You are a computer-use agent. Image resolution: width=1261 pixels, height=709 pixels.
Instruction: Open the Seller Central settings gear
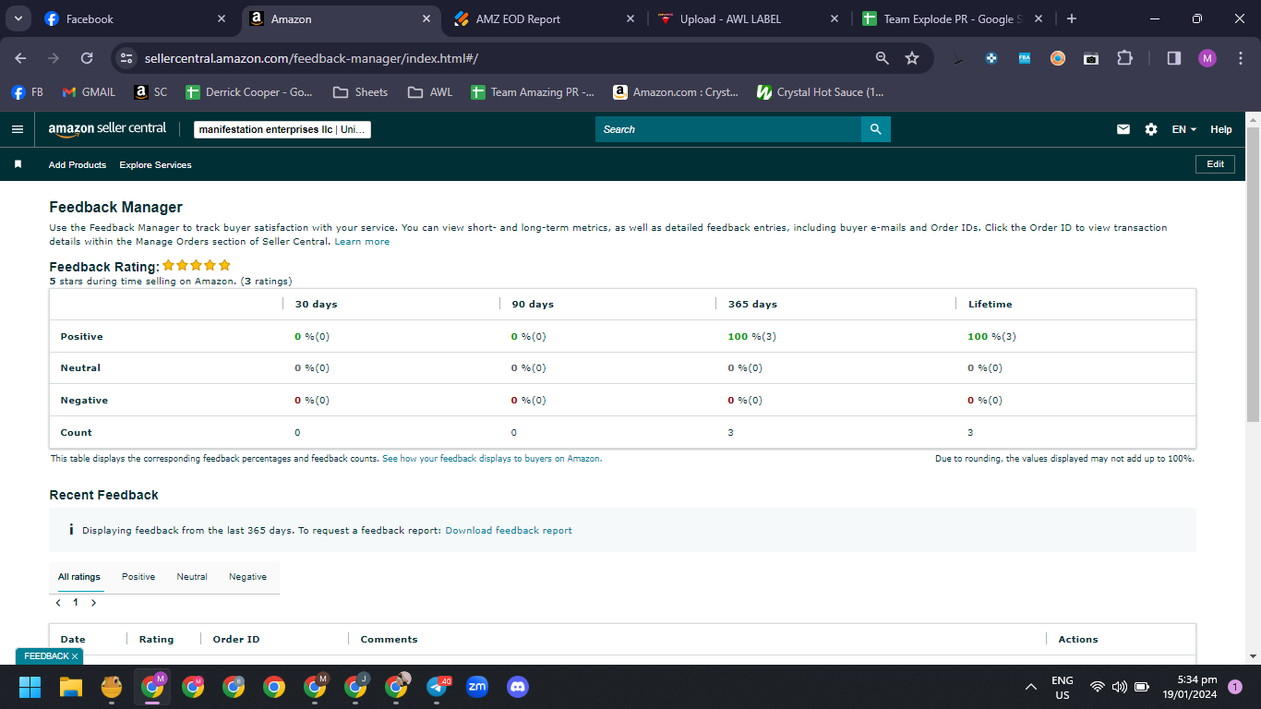1151,129
